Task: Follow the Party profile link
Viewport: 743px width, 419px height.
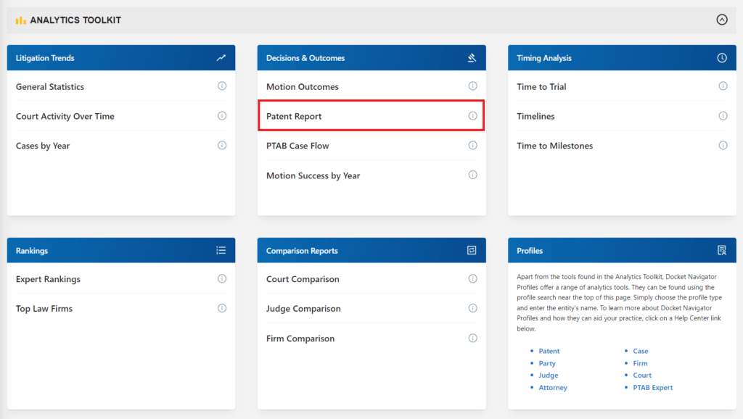Action: pyautogui.click(x=547, y=363)
